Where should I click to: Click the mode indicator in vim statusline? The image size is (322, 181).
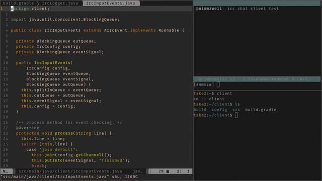pyautogui.click(x=6, y=171)
